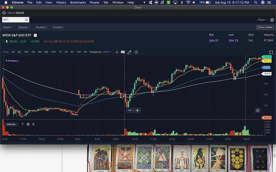The image size is (276, 172).
Task: Zoom in chart with plus button
Action: [x=137, y=110]
